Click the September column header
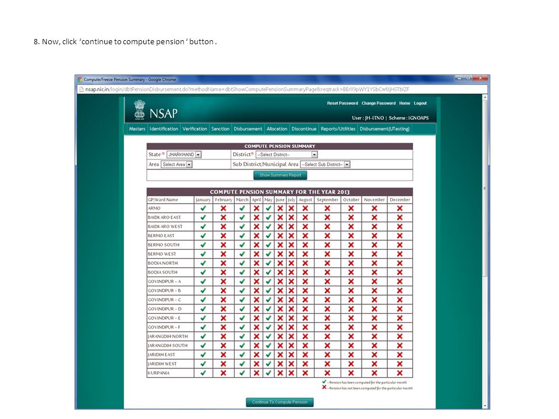Image resolution: width=559 pixels, height=419 pixels. pos(327,200)
